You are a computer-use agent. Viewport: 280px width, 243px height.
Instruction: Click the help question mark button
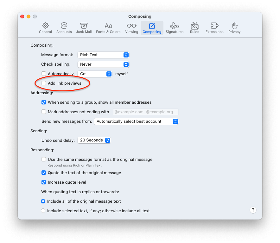click(x=253, y=210)
